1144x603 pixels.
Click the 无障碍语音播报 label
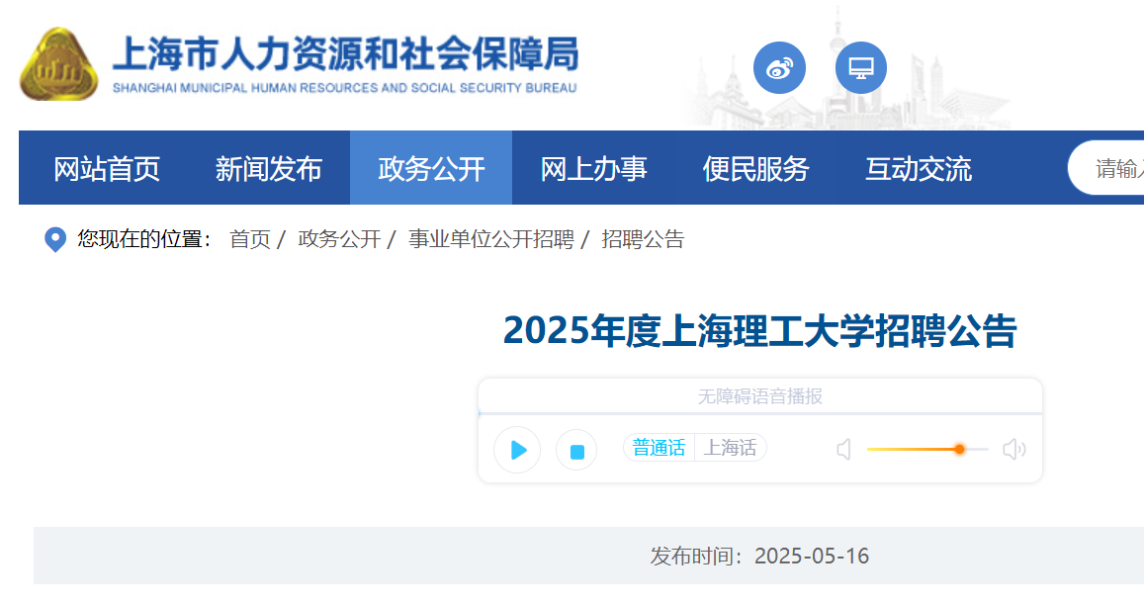tap(759, 396)
